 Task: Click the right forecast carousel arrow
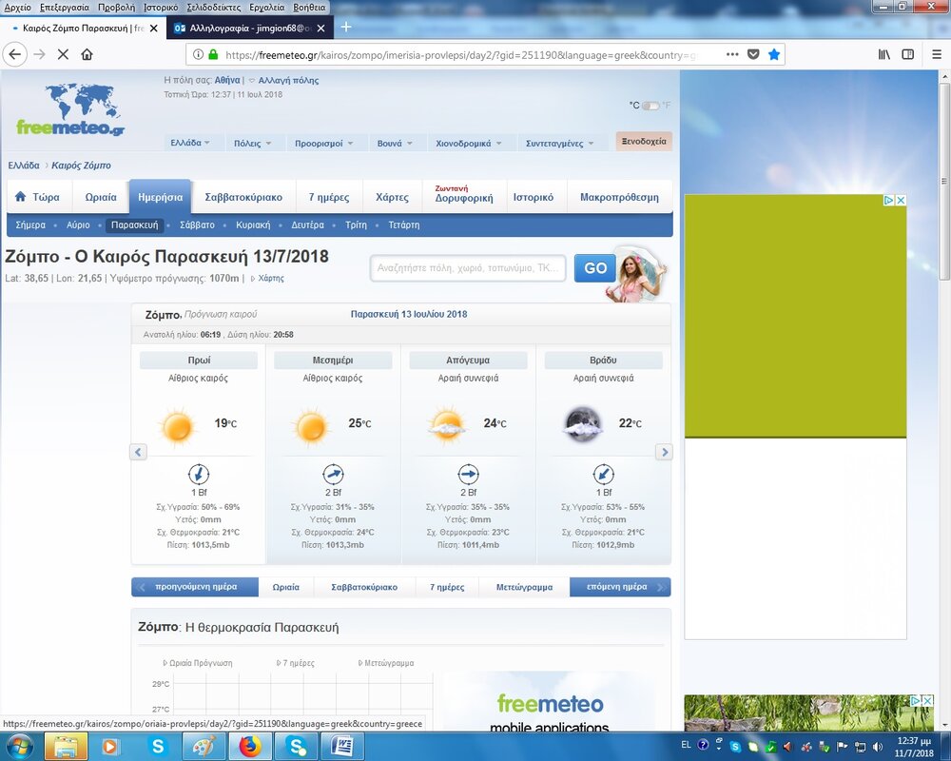[x=664, y=452]
